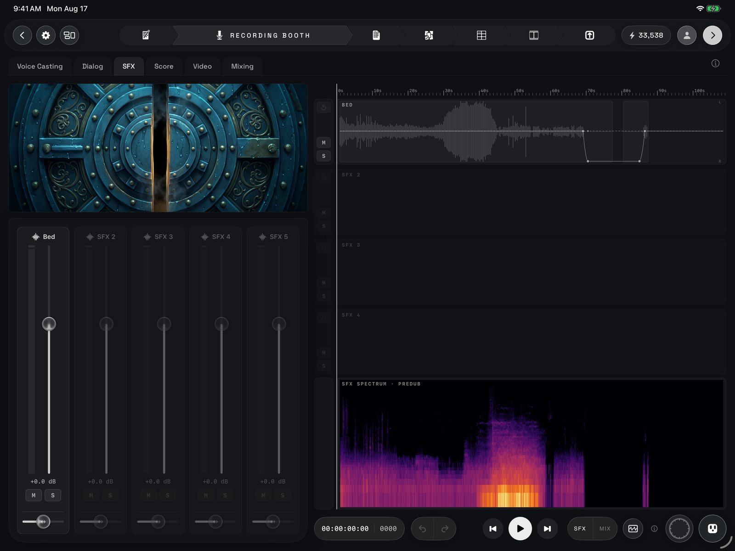Click the SFX 2 volume fader knob
Screen dimensions: 735x551
pos(106,324)
